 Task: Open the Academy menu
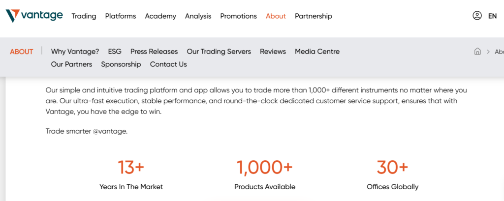160,16
